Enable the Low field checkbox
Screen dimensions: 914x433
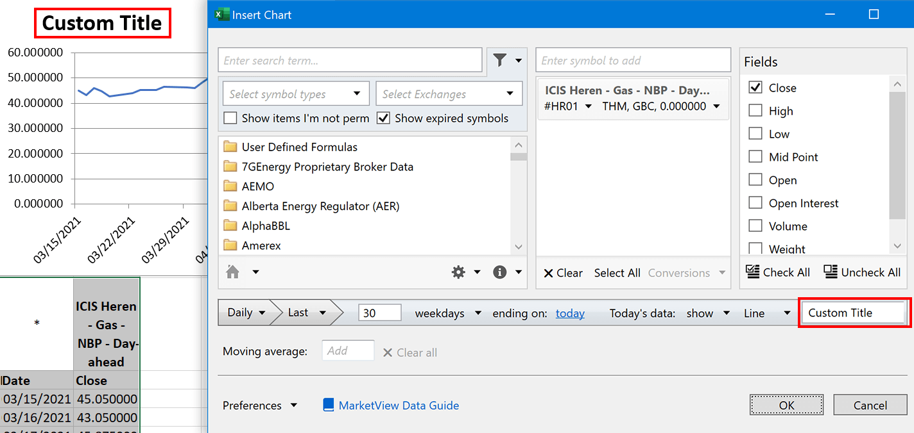coord(755,134)
